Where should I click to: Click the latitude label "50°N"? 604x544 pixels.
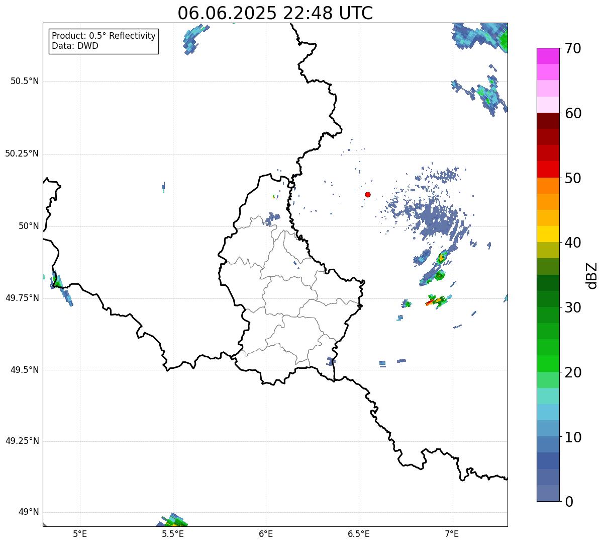tap(29, 226)
